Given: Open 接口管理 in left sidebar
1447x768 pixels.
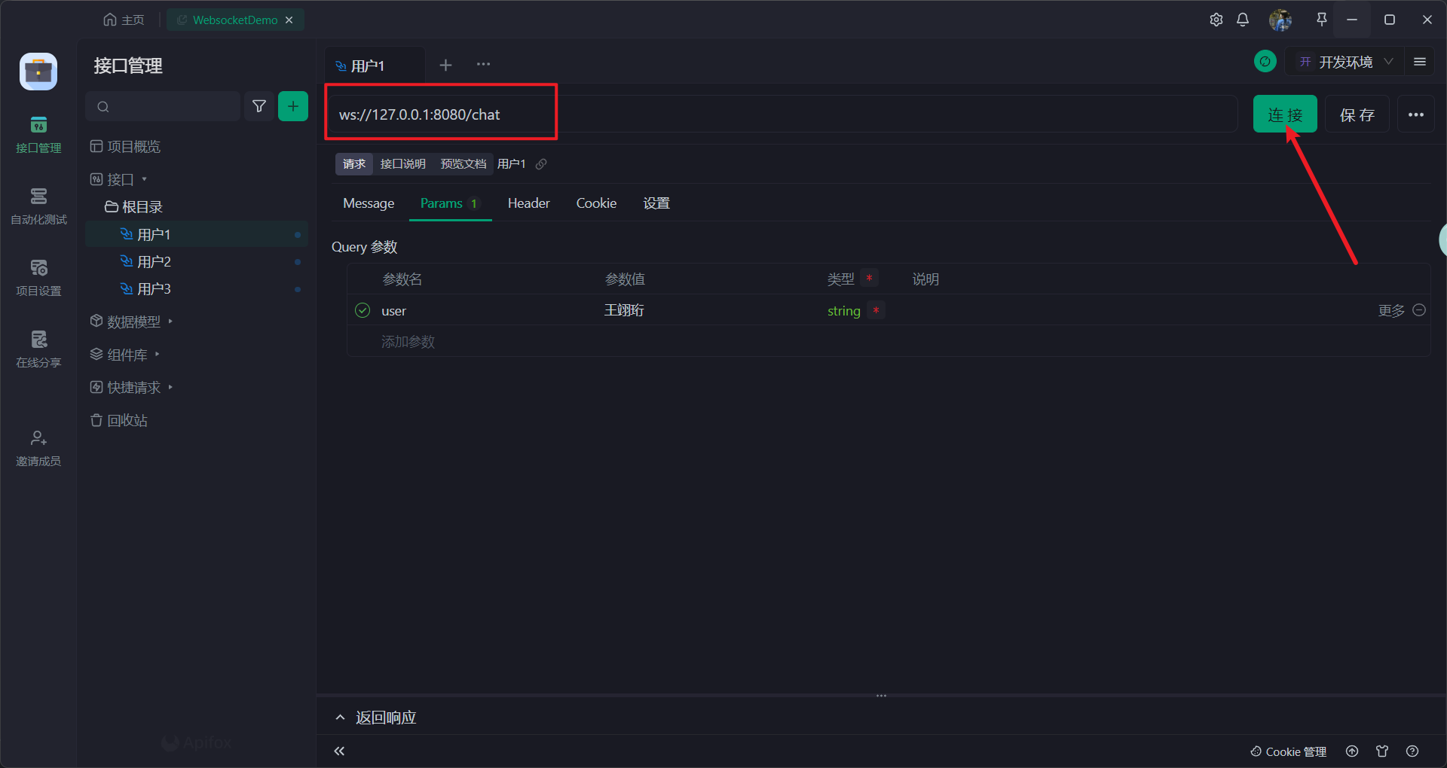Looking at the screenshot, I should coord(38,135).
